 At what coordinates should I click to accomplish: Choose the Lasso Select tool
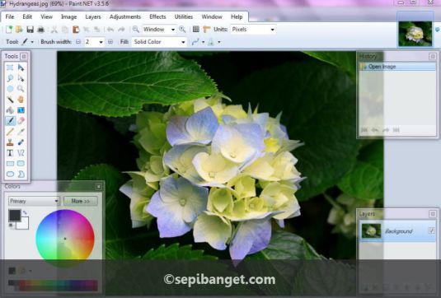pos(10,78)
